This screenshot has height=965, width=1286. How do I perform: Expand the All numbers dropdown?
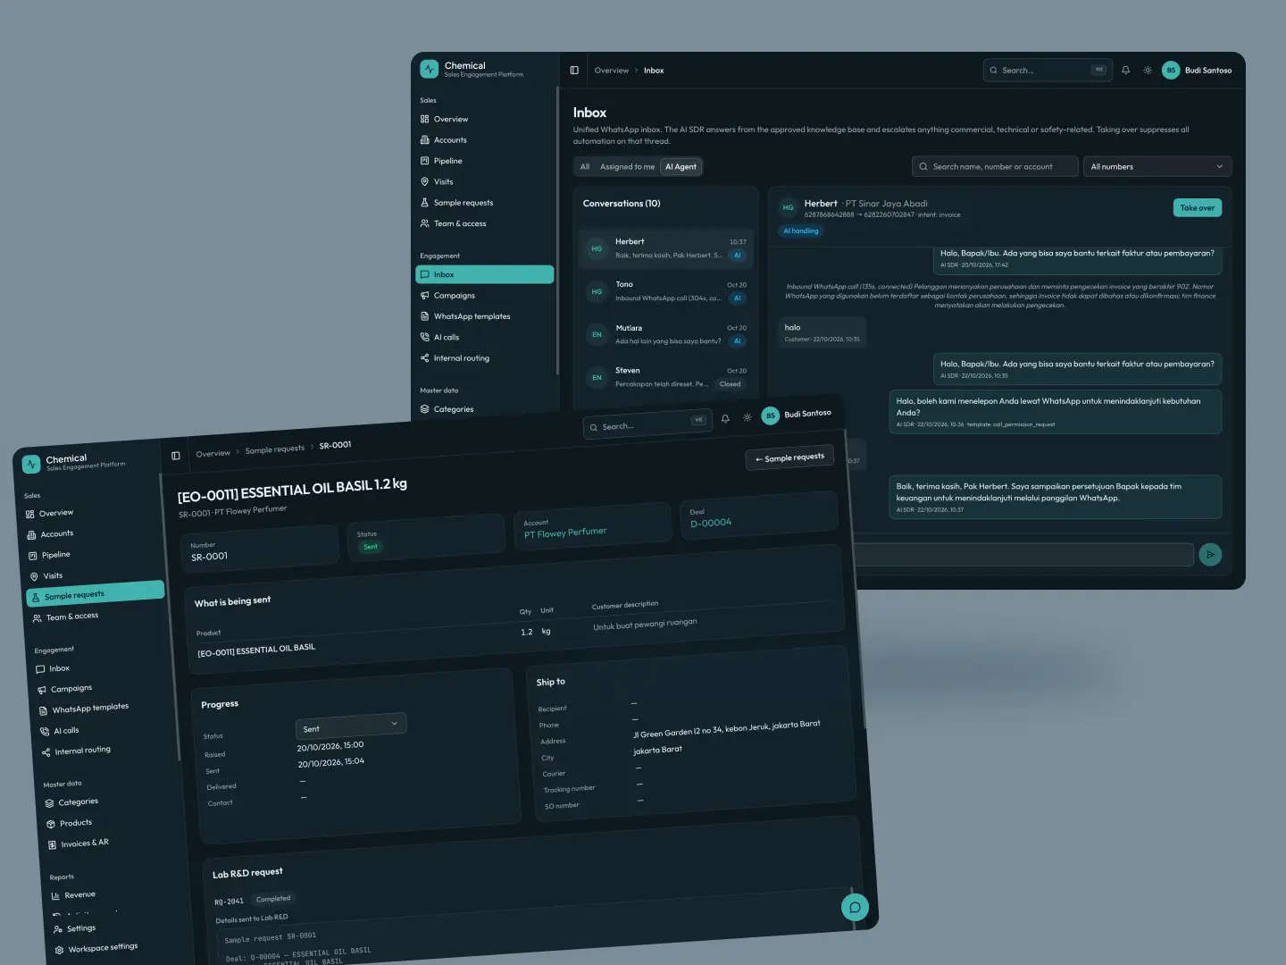coord(1157,167)
